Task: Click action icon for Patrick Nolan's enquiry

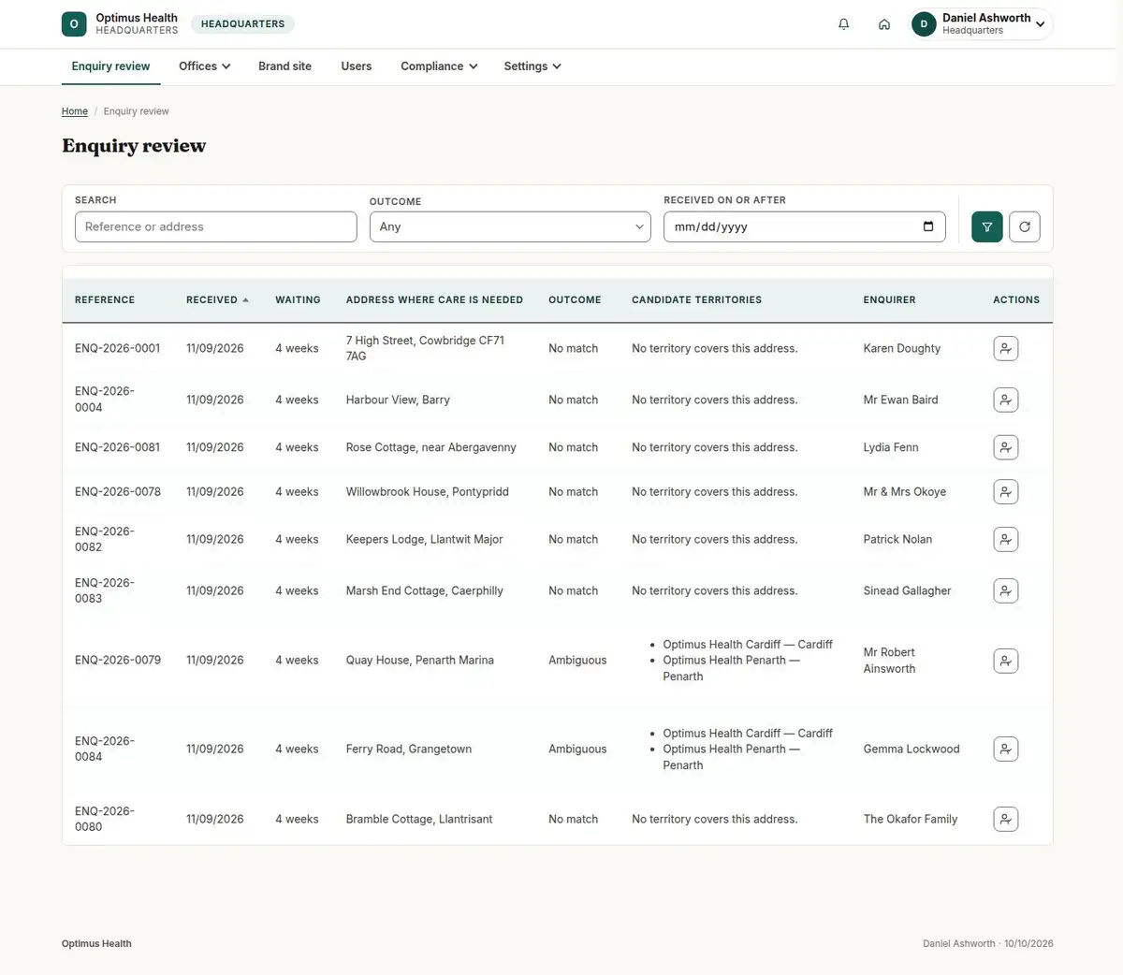Action: (1005, 539)
